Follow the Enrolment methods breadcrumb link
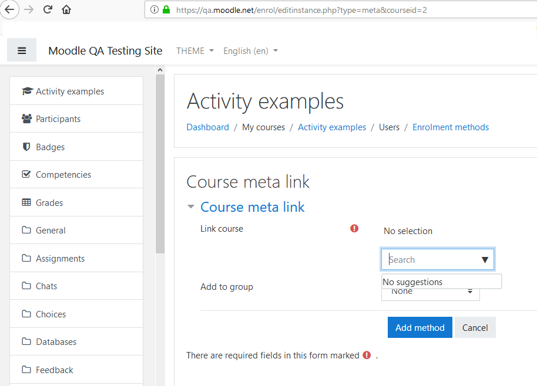537x386 pixels. coord(451,127)
